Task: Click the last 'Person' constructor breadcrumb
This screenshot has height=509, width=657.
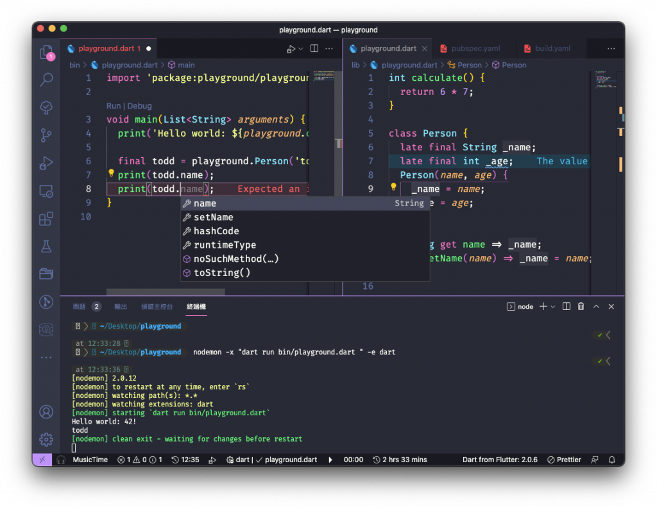Action: 509,65
